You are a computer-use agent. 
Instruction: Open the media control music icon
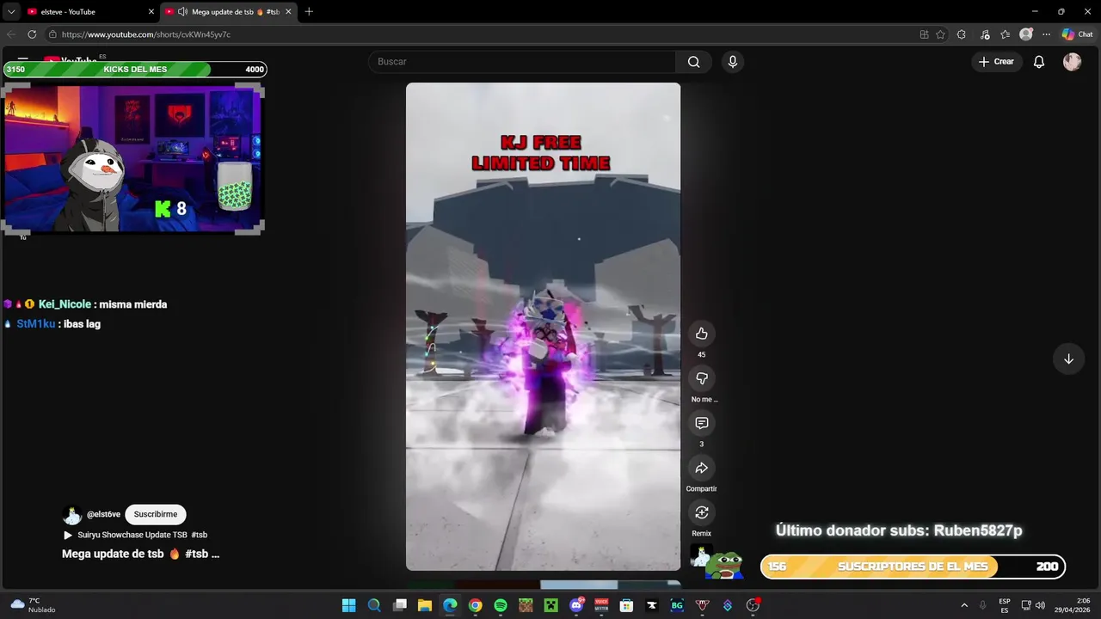(x=984, y=34)
